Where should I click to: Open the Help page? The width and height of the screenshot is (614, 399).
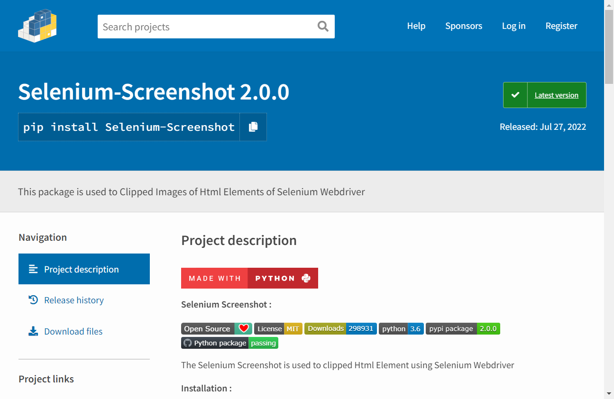[x=416, y=26]
